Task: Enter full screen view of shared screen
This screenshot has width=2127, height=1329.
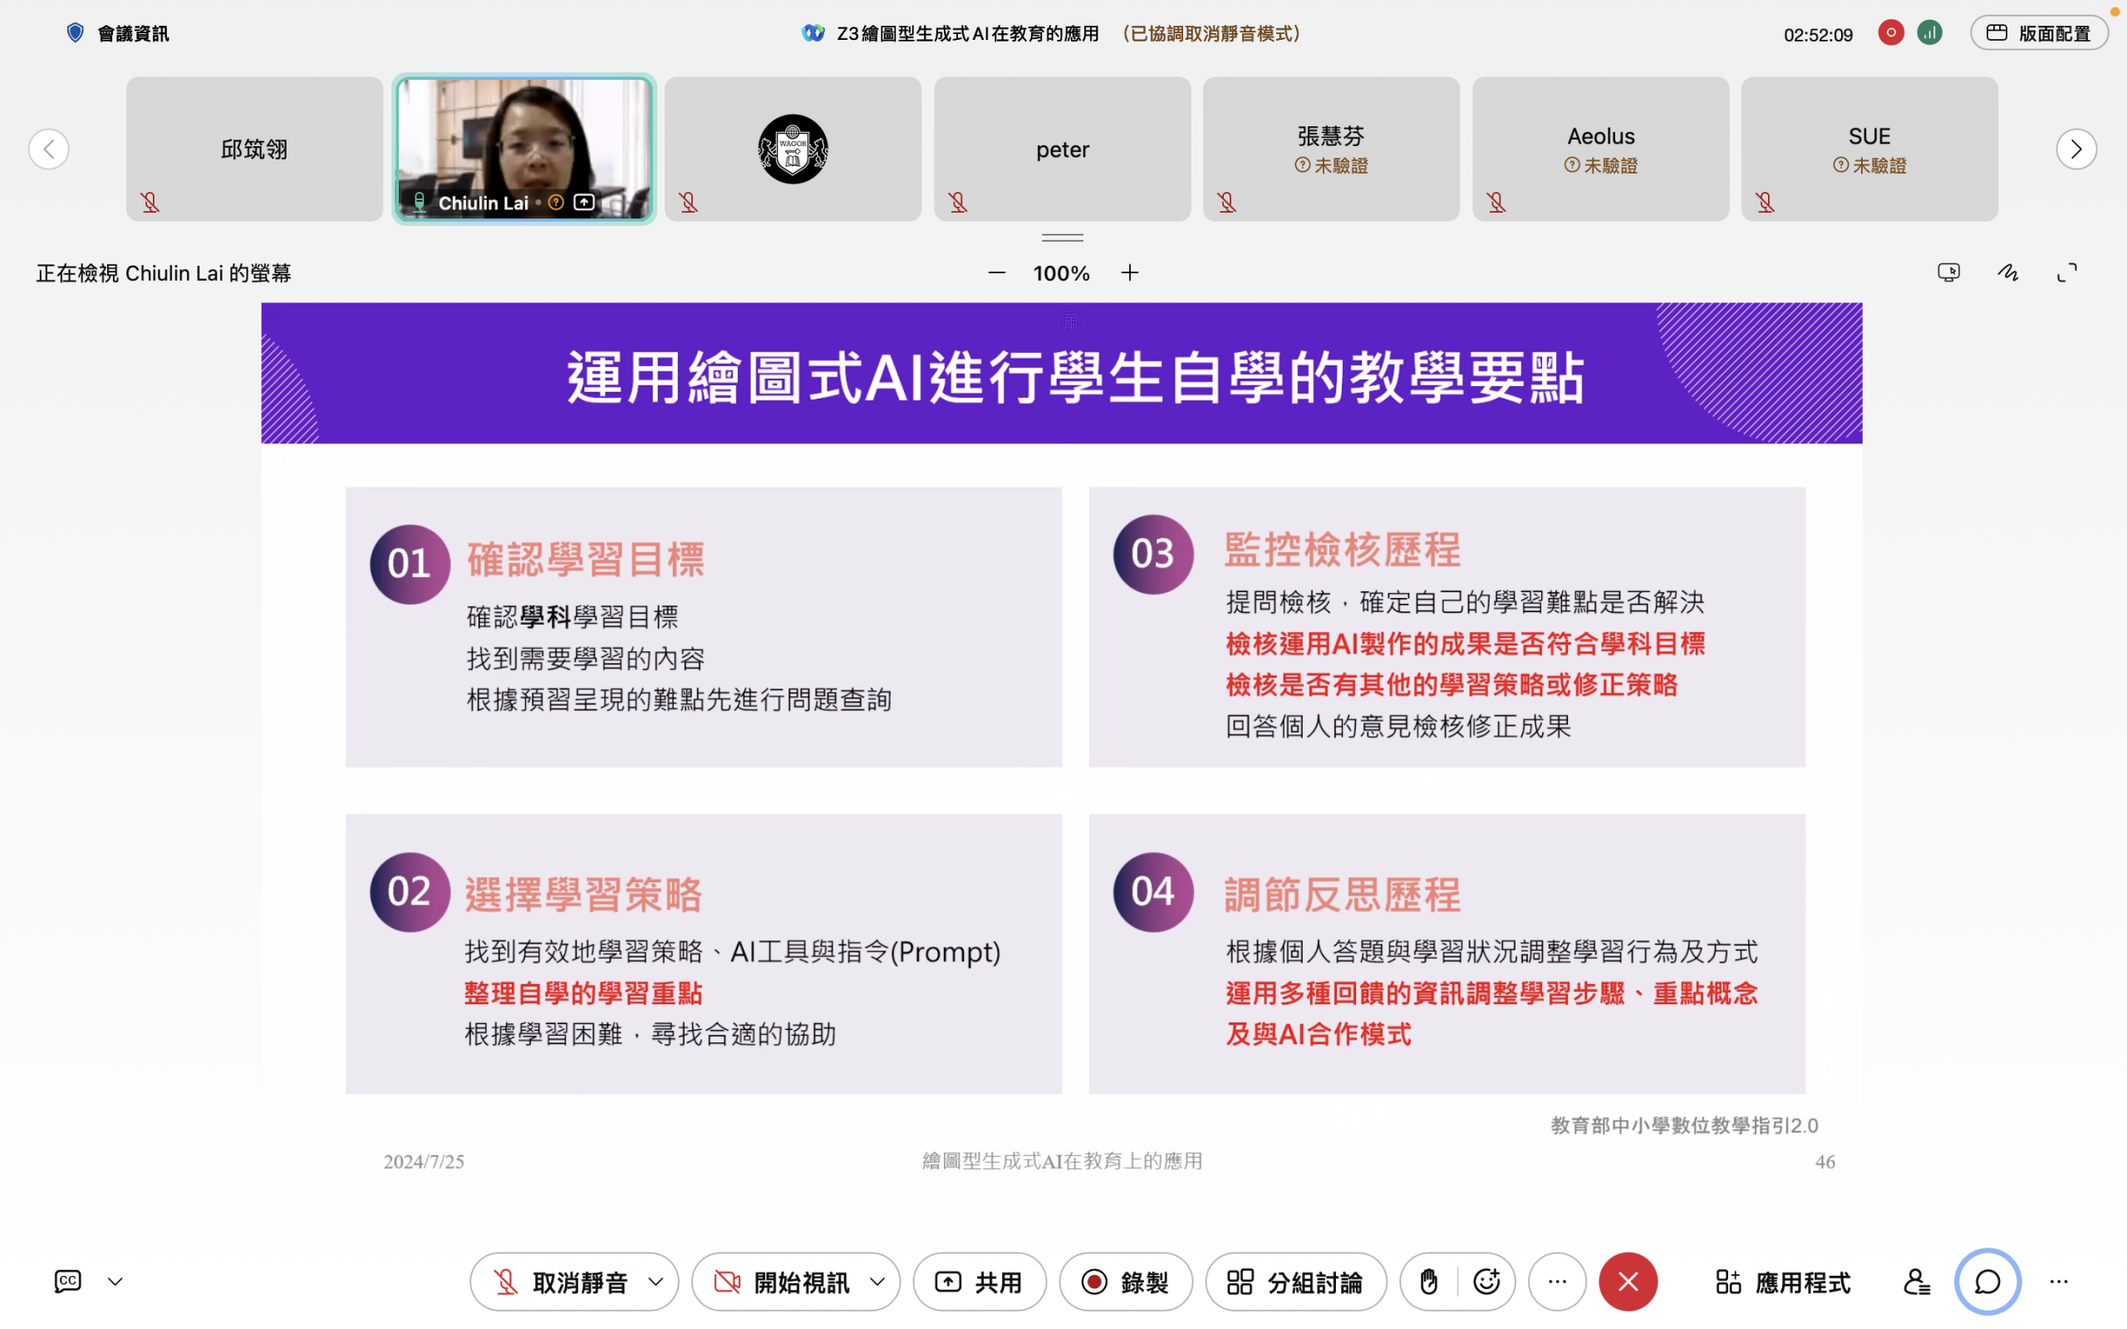Action: point(2067,272)
